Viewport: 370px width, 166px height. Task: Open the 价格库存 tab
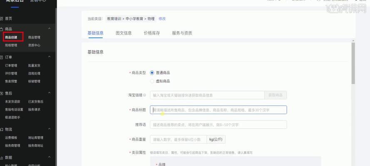click(x=151, y=33)
